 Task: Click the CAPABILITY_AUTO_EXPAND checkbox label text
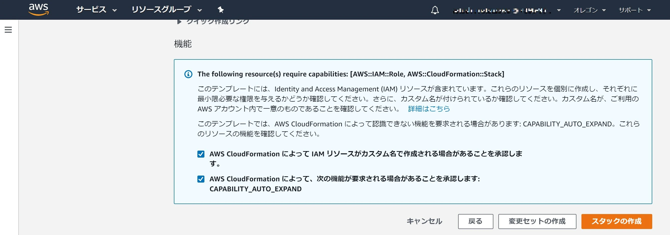(345, 184)
